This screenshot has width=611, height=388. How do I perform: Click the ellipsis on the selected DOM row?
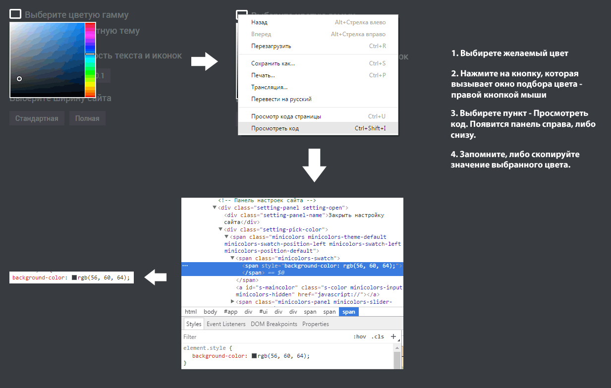[185, 266]
